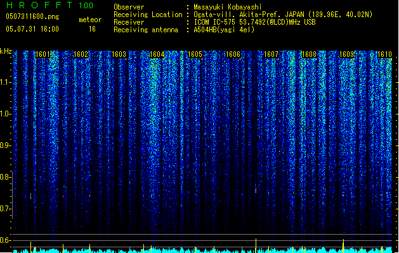This screenshot has width=399, height=253.
Task: Click the red meteor echo near 1601
Action: [x=31, y=196]
